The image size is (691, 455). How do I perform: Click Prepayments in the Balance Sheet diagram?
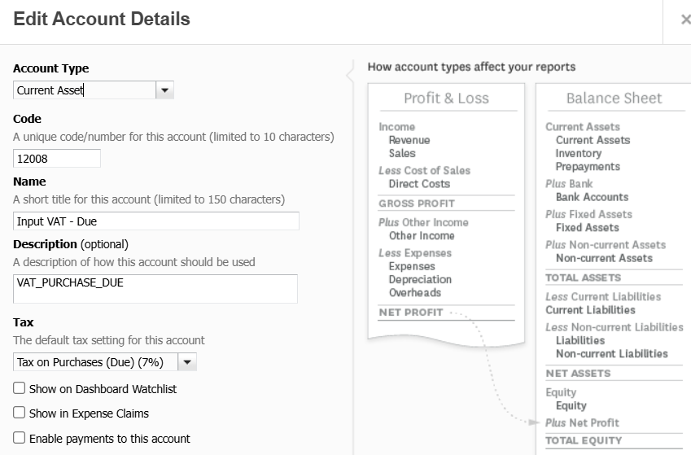pyautogui.click(x=588, y=167)
